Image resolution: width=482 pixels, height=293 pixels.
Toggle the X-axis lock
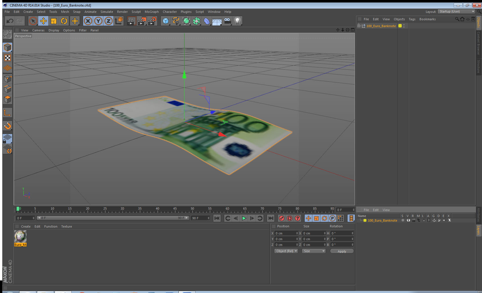88,21
